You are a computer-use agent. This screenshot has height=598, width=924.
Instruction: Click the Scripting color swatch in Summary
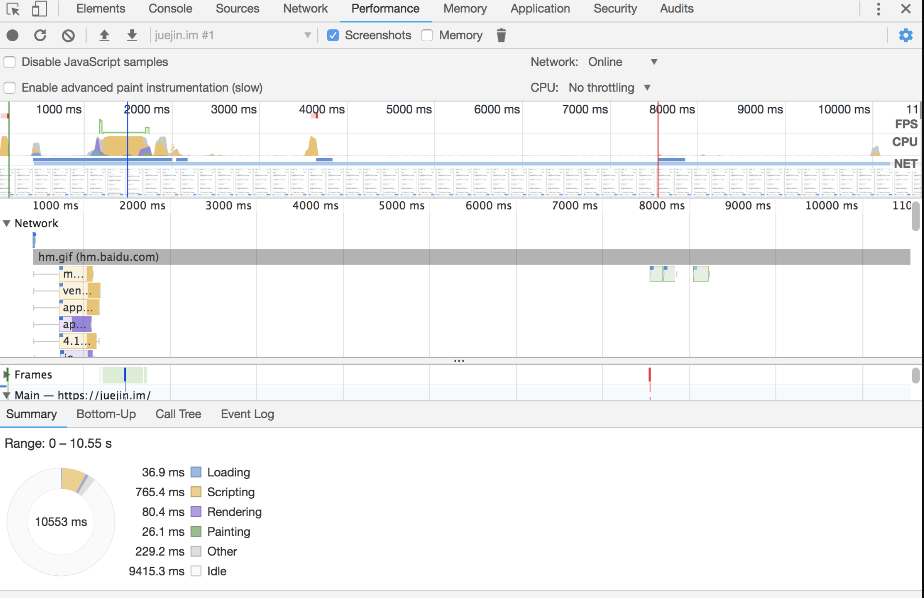coord(196,492)
